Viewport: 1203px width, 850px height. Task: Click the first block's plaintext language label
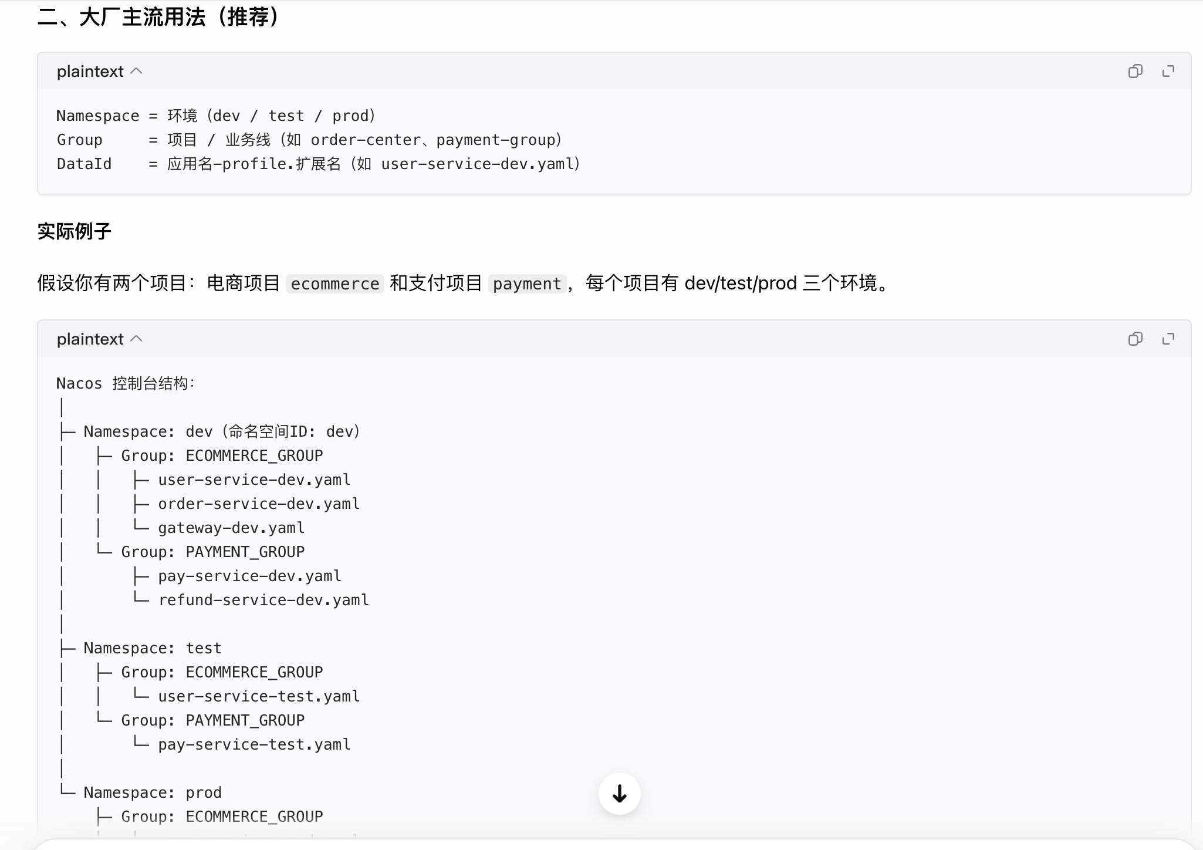coord(90,71)
